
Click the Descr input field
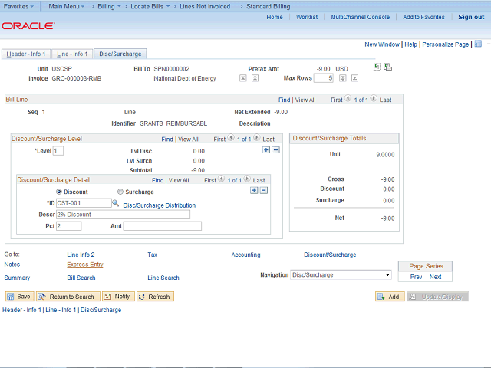pyautogui.click(x=123, y=215)
